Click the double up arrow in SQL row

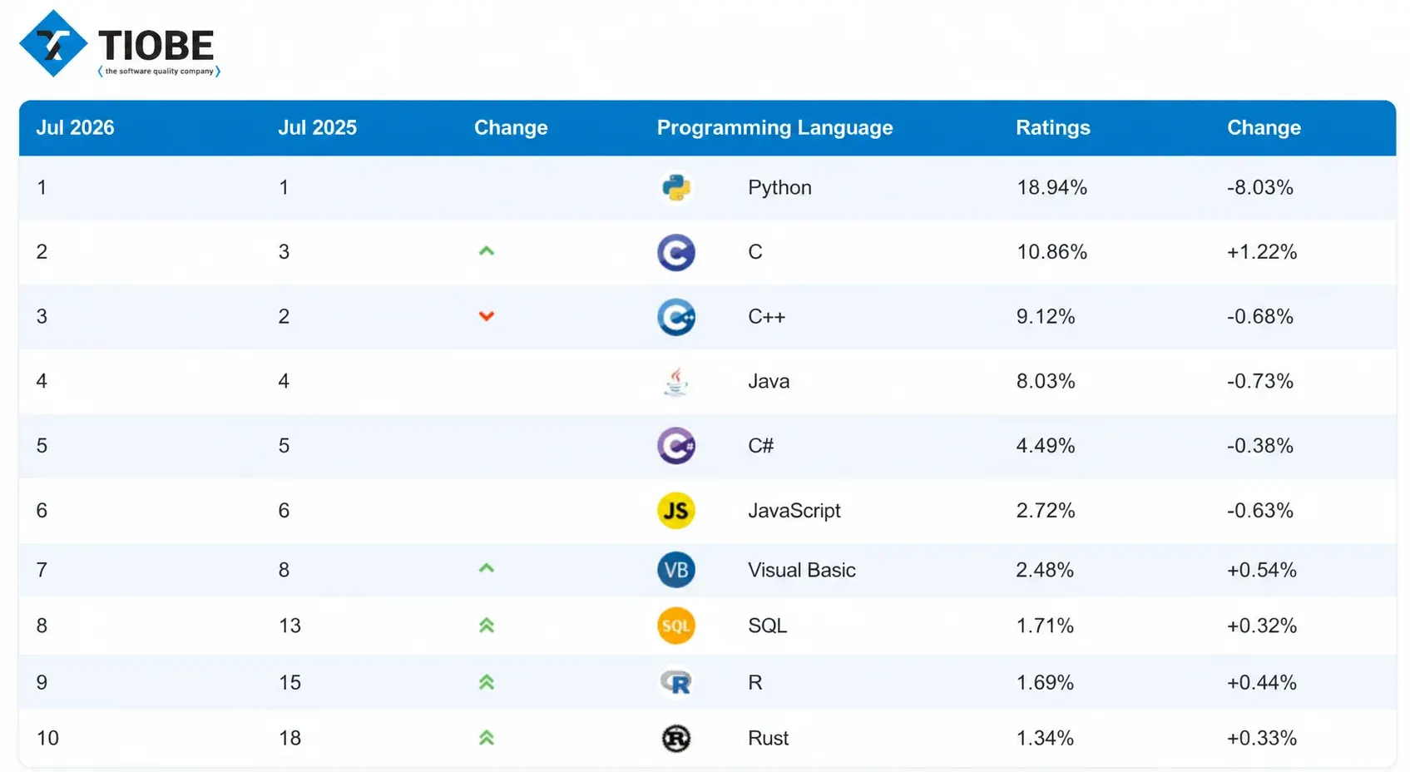tap(487, 626)
